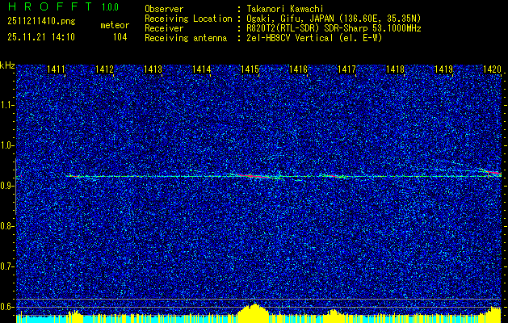The image size is (508, 323).
Task: Click the 1416 time marker
Action: click(x=298, y=69)
